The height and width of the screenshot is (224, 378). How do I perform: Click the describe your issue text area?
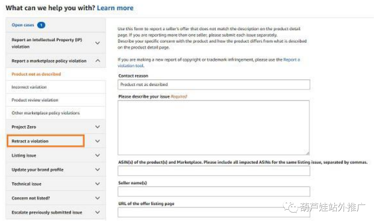213,128
